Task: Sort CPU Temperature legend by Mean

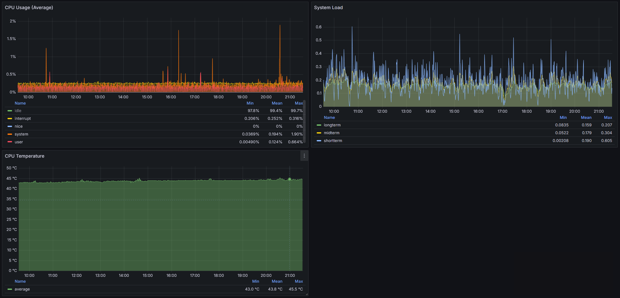Action: (x=277, y=281)
